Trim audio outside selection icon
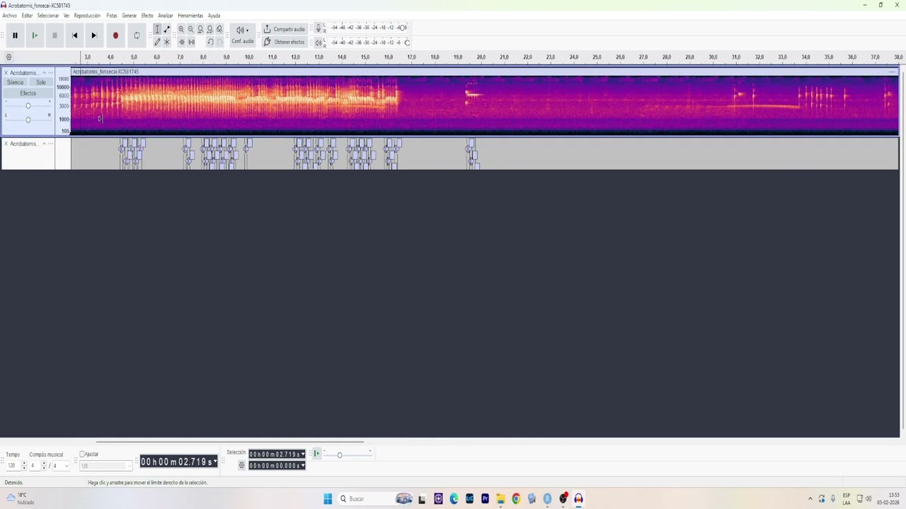 pyautogui.click(x=181, y=42)
